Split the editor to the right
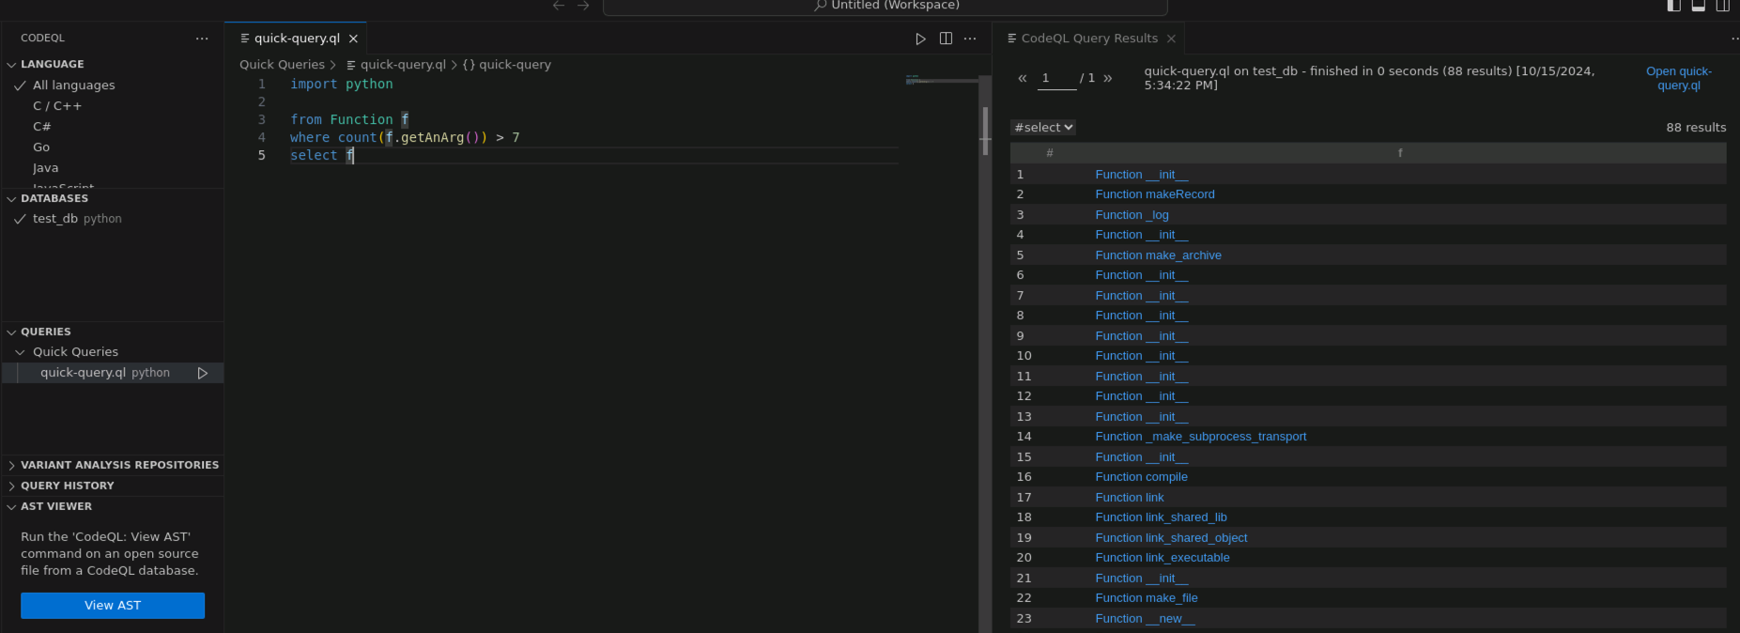The height and width of the screenshot is (633, 1740). (946, 39)
